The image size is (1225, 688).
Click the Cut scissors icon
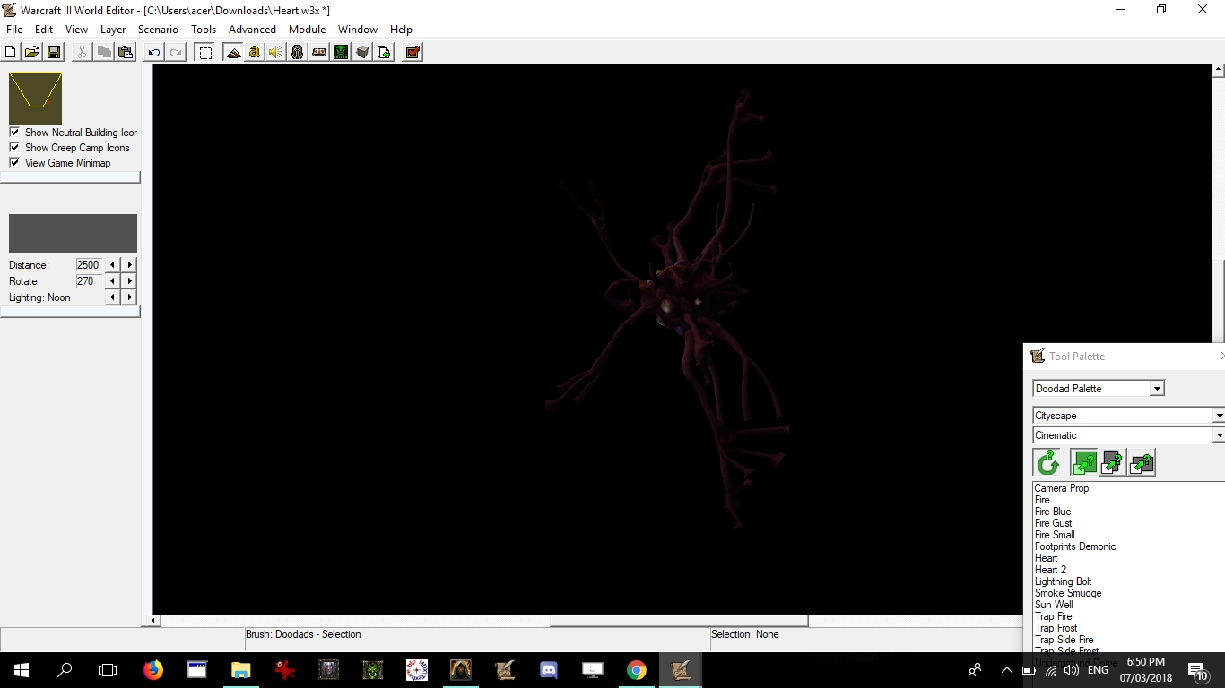coord(82,52)
